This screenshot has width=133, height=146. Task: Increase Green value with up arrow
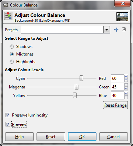[x=126, y=85]
